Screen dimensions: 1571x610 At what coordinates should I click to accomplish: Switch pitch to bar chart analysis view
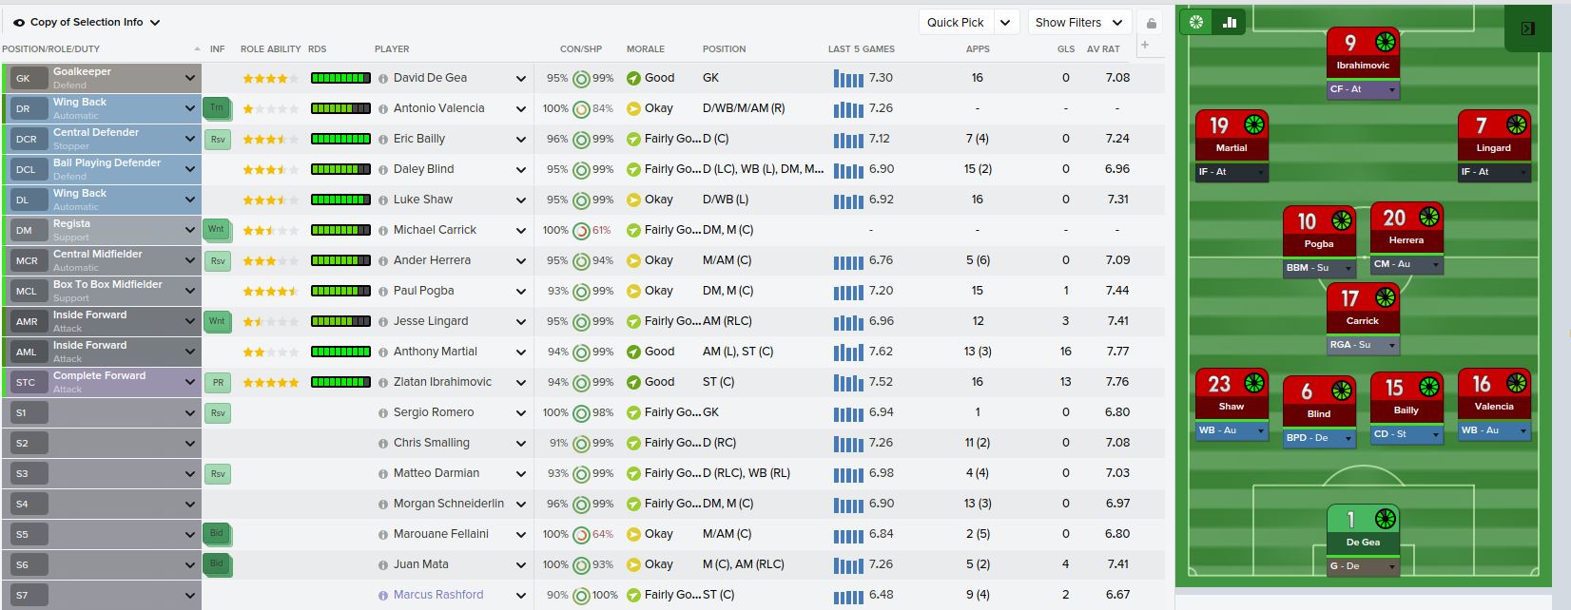[x=1229, y=22]
